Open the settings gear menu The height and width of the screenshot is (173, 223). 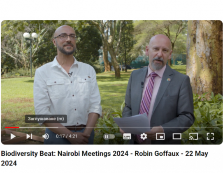144,136
